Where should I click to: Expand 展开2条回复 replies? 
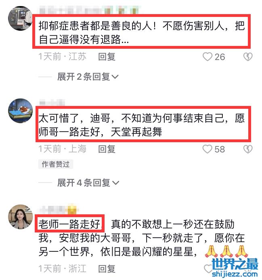pos(88,77)
